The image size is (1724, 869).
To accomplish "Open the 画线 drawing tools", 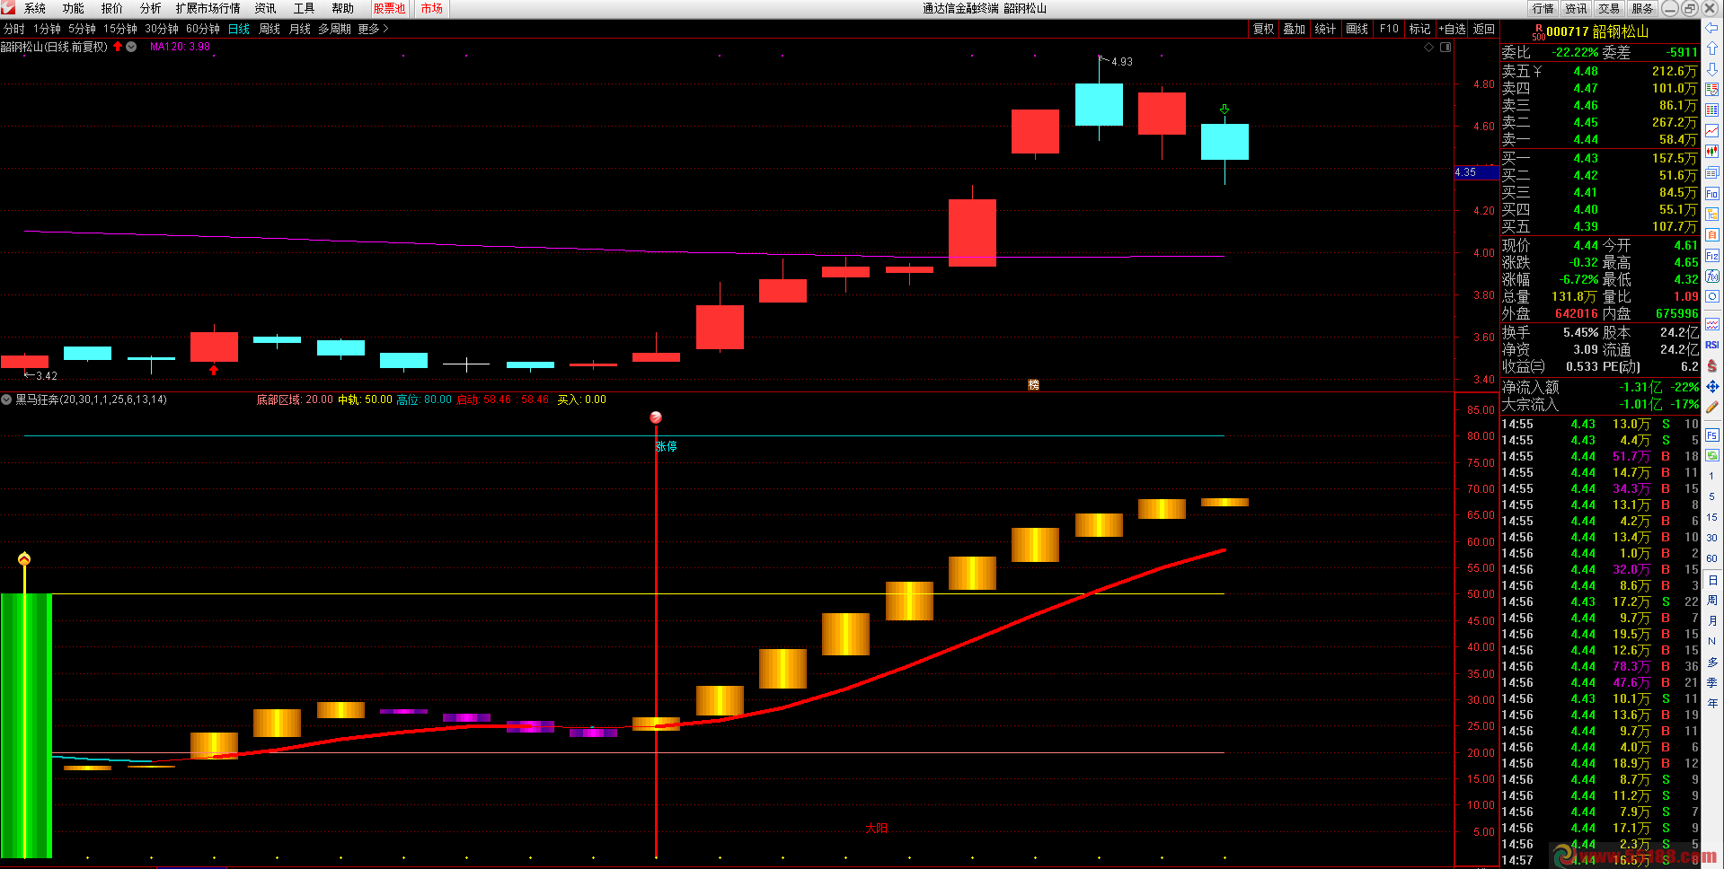I will point(1357,29).
